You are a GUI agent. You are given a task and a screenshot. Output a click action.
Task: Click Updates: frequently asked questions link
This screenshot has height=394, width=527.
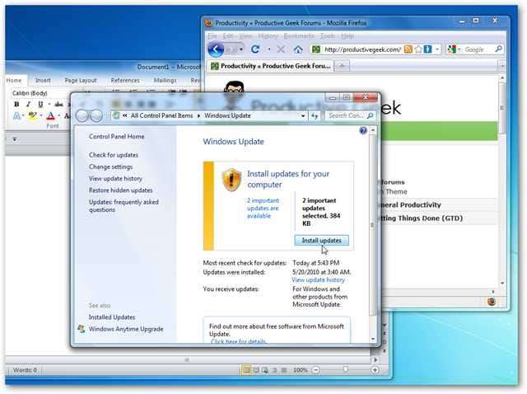pyautogui.click(x=124, y=206)
